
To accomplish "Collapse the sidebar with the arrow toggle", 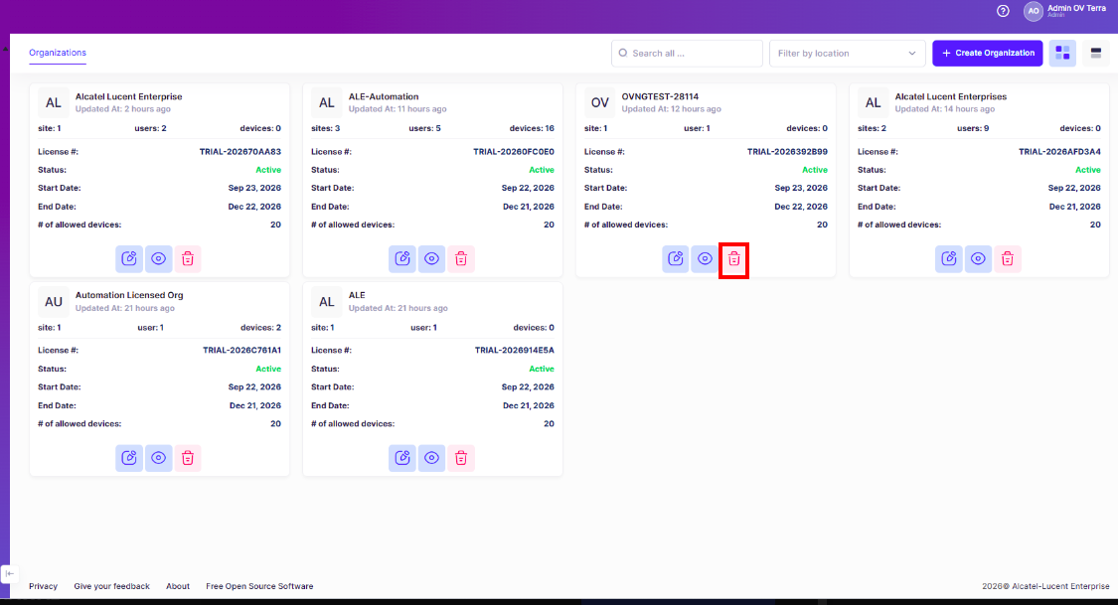I will pyautogui.click(x=9, y=573).
